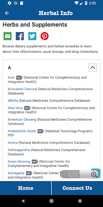This screenshot has width=103, height=207.
Task: Share on Facebook icon
Action: [x=20, y=36]
